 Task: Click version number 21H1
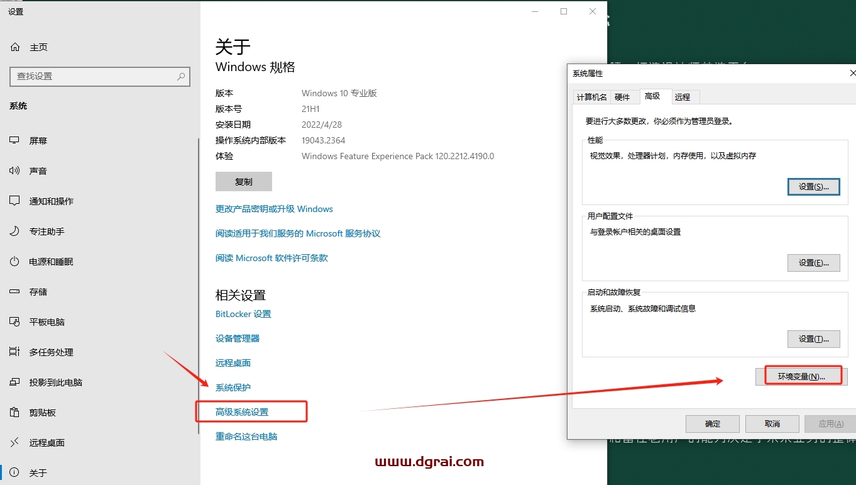click(310, 109)
